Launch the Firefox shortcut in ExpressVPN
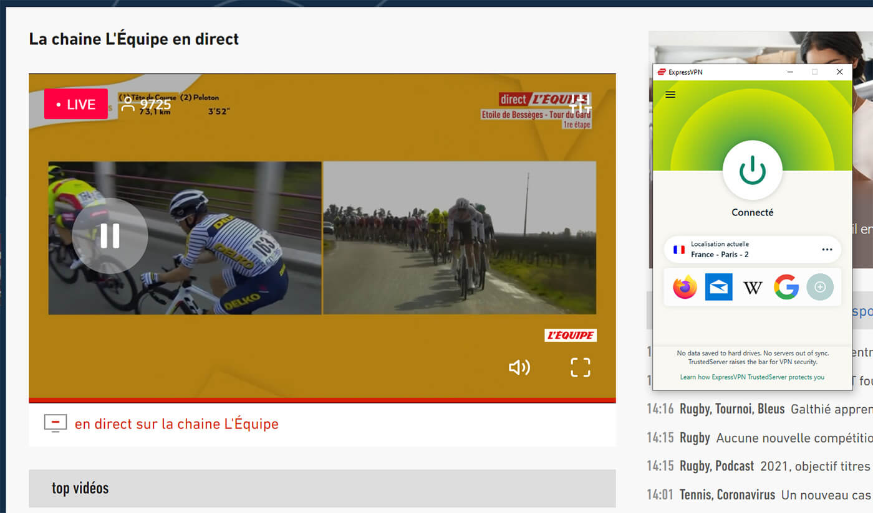 click(685, 287)
